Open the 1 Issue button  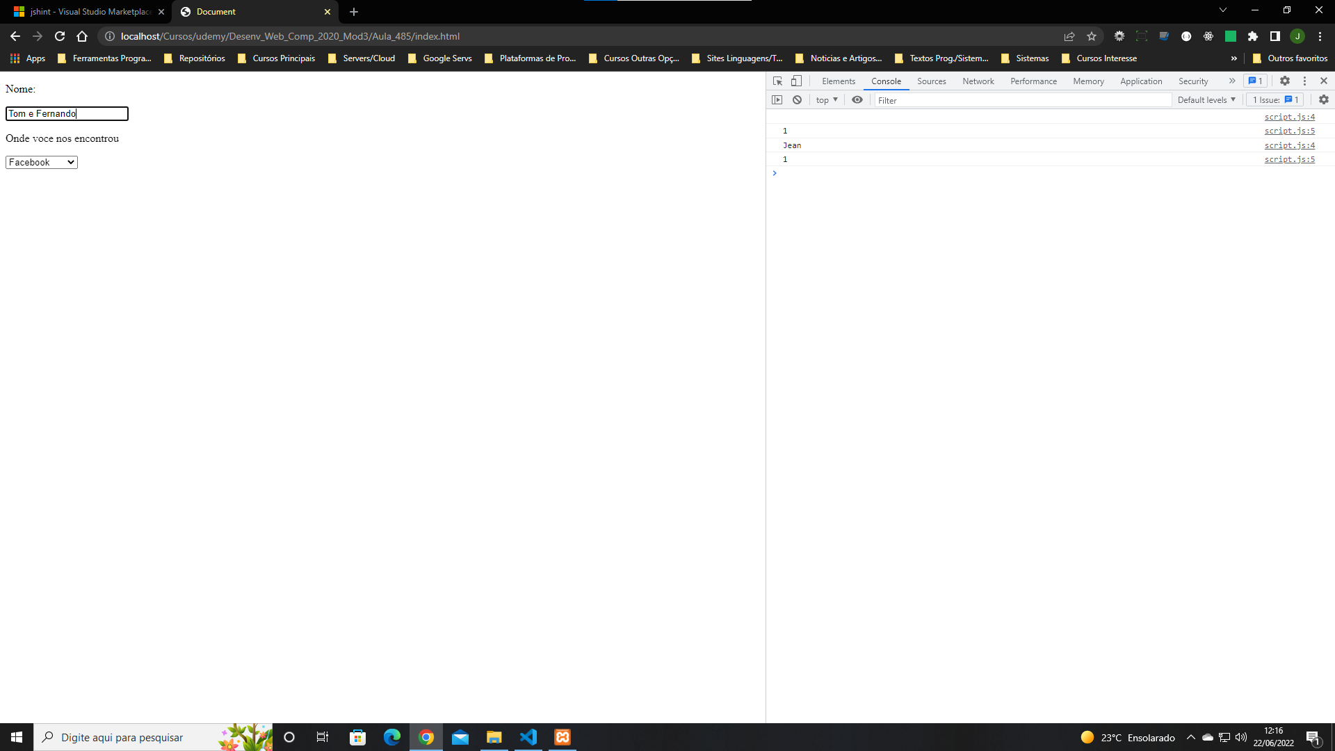click(1275, 100)
